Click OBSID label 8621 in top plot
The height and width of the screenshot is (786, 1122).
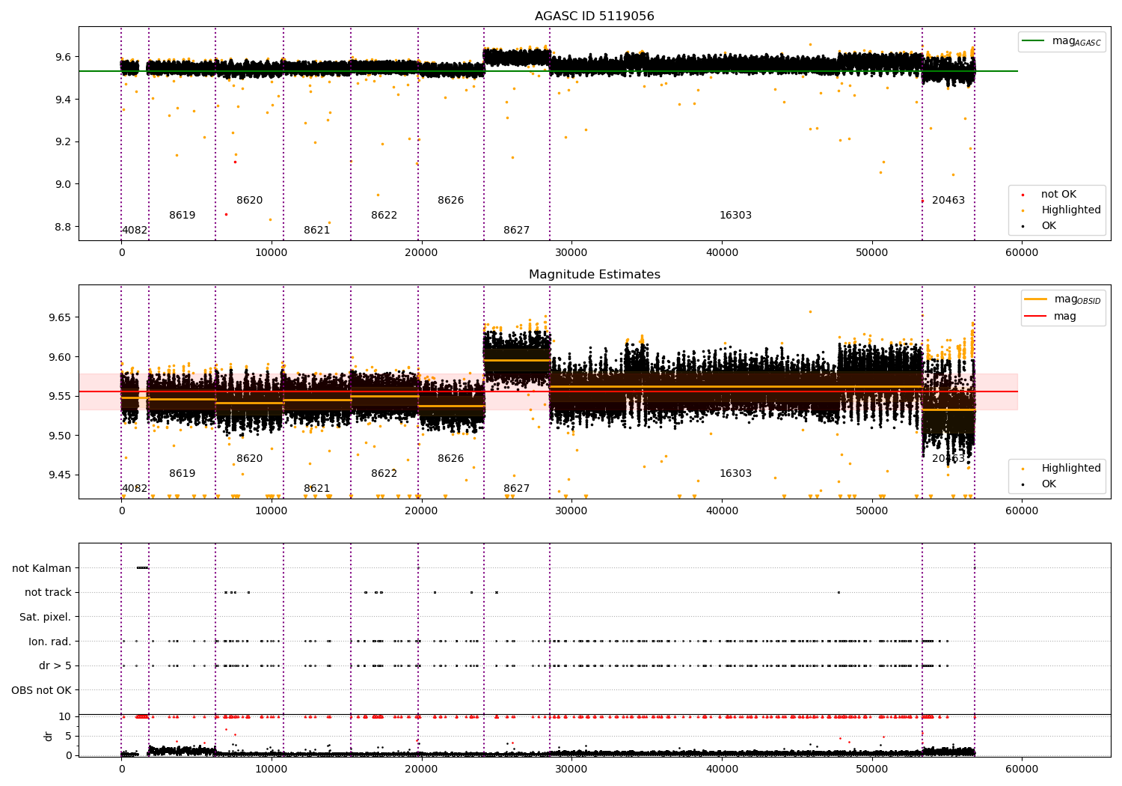tap(317, 231)
